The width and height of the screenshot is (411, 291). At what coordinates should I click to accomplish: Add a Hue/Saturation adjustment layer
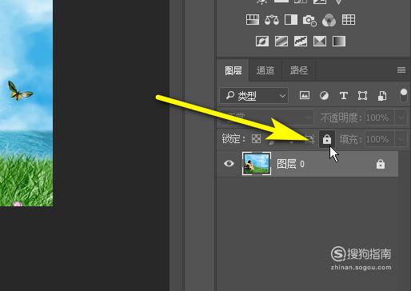click(x=253, y=20)
